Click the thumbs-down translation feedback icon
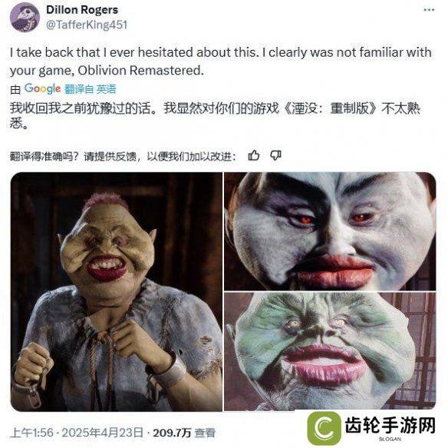This screenshot has height=448, width=448. (275, 155)
